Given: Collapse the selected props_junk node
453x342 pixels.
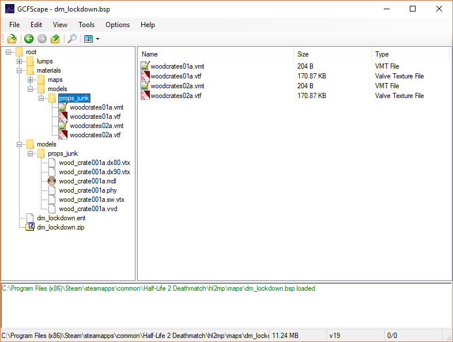Looking at the screenshot, I should [x=41, y=98].
